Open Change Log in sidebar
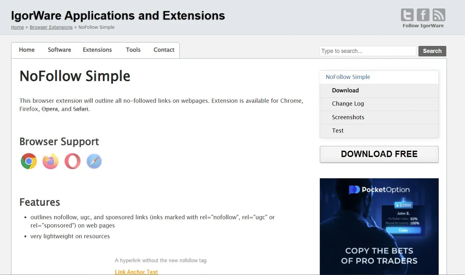Screen dimensions: 465x275 click(379, 104)
